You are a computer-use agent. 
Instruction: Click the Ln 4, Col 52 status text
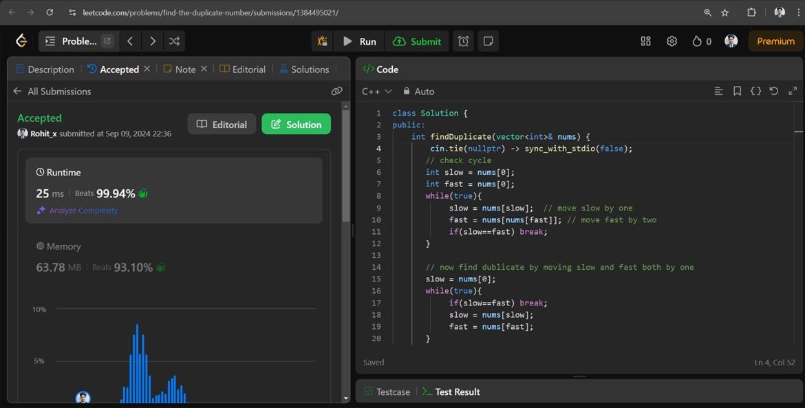pyautogui.click(x=775, y=363)
